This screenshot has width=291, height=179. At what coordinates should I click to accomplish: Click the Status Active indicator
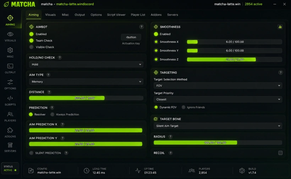pyautogui.click(x=10, y=168)
